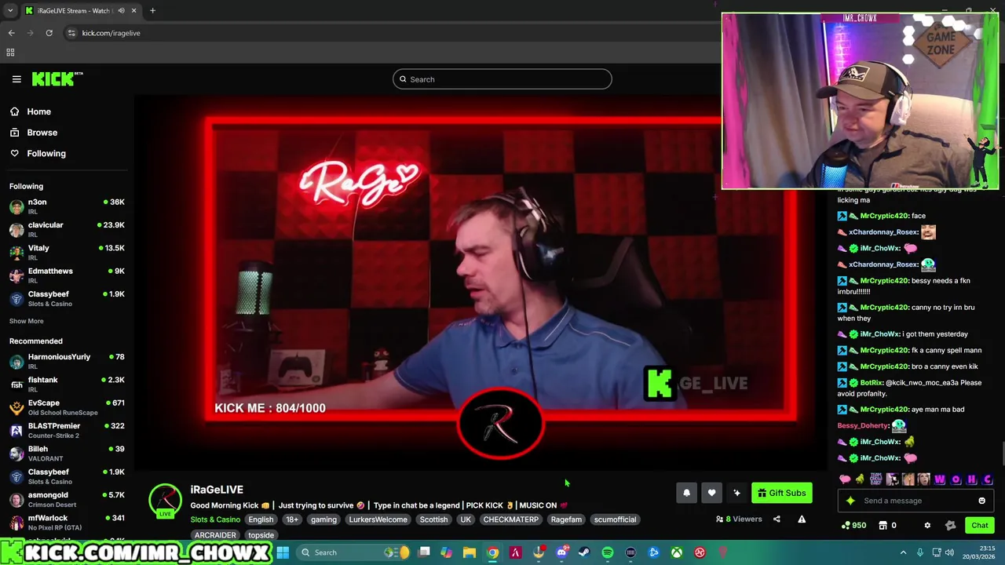Toggle the stream notification bell
The height and width of the screenshot is (565, 1005).
[686, 493]
